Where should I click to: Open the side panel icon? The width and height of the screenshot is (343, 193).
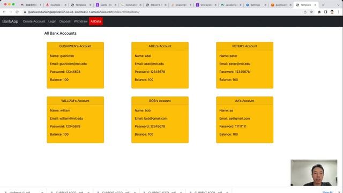(325, 12)
